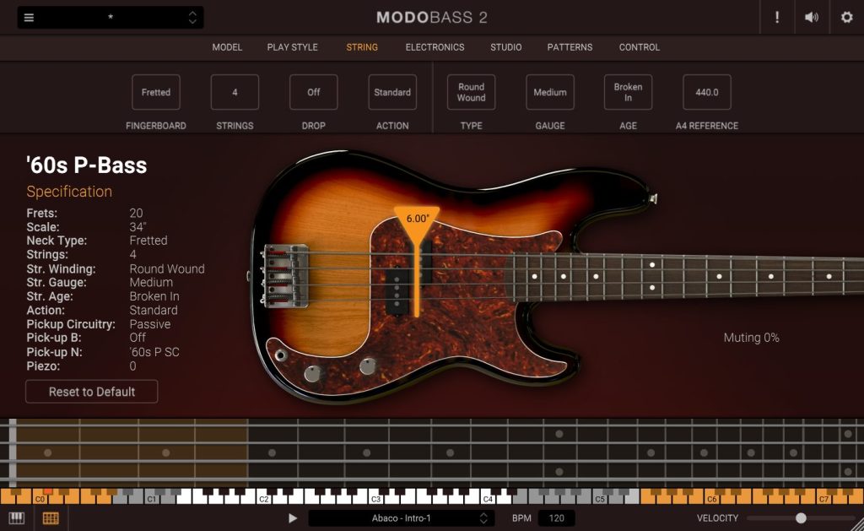Screen dimensions: 864x531
Task: Open the preset name selector
Action: click(111, 18)
